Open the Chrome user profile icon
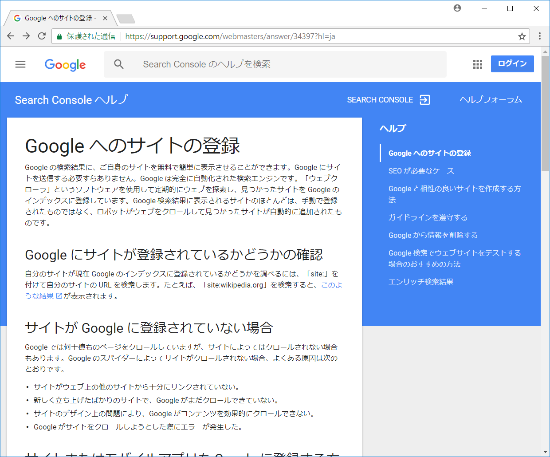550x457 pixels. tap(457, 8)
